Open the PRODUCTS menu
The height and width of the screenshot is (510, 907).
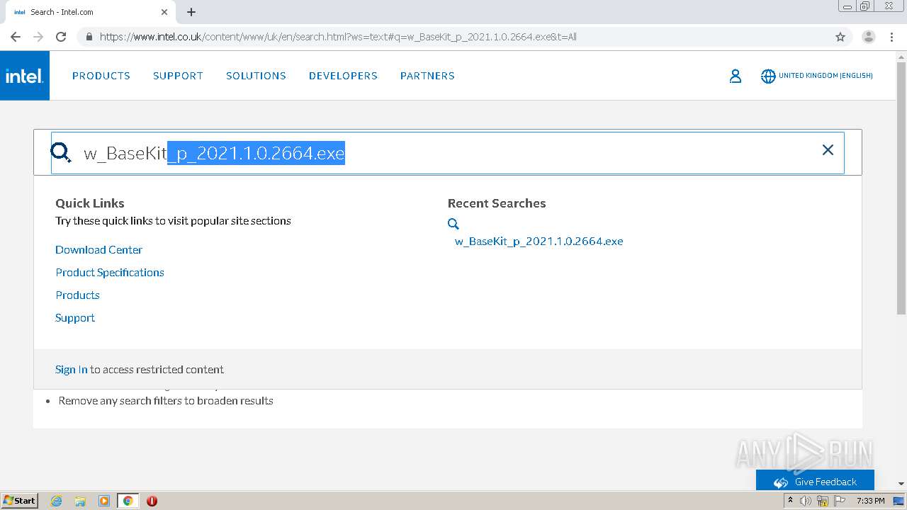point(101,76)
